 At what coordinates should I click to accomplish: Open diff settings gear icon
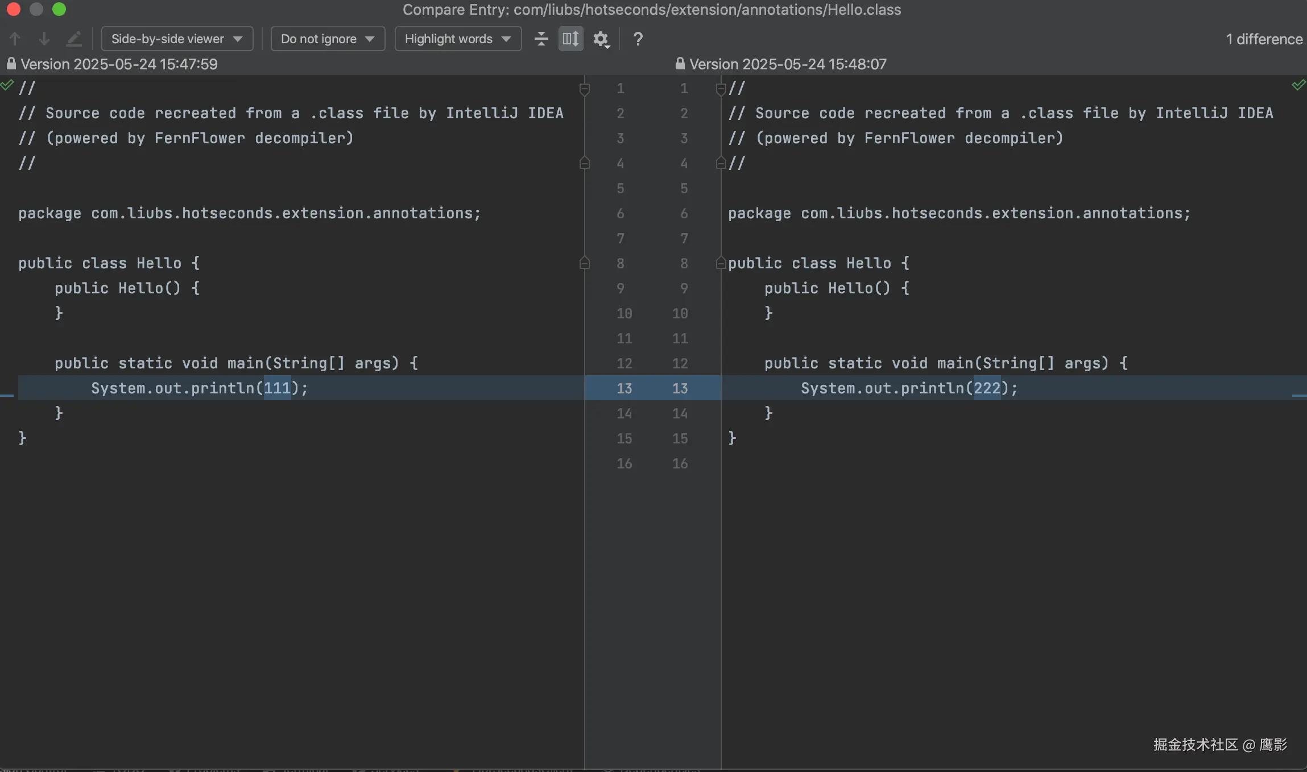click(601, 39)
